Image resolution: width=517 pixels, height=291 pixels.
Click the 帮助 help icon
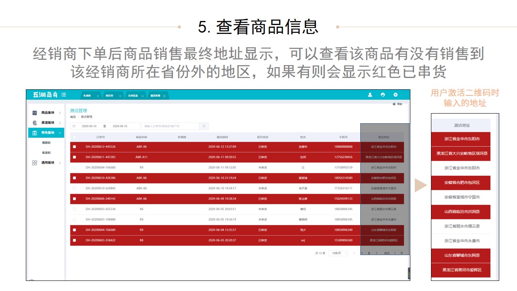point(397,104)
